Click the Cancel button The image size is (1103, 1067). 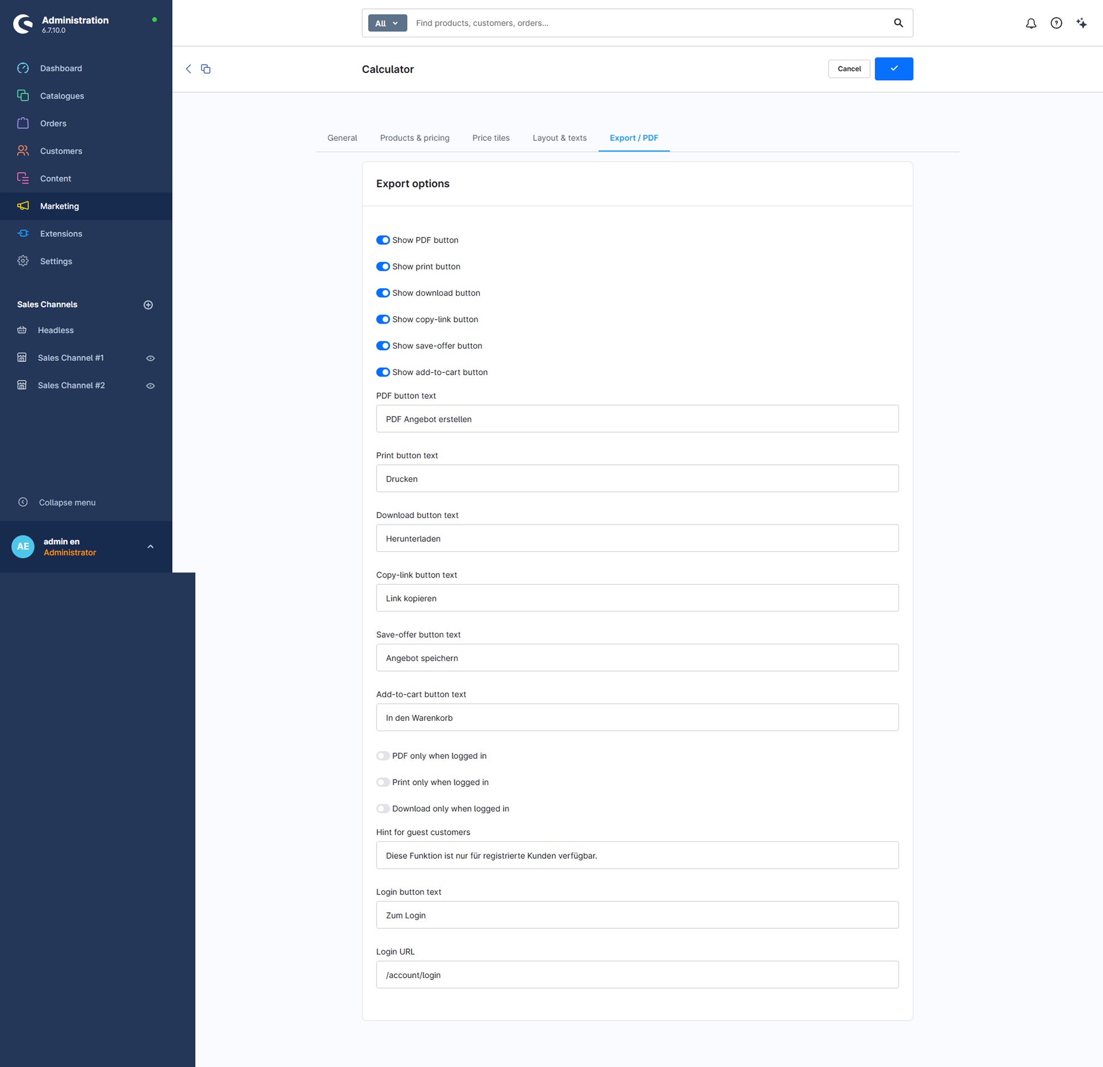(849, 68)
